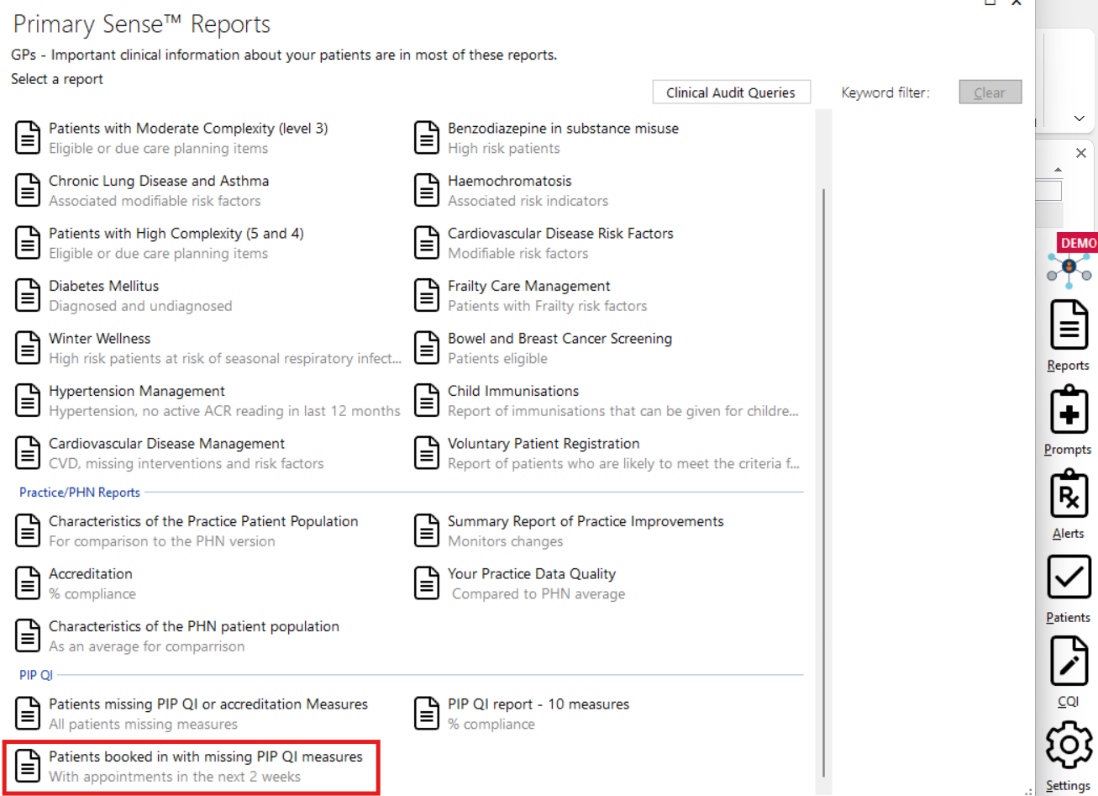Click the 'DEMO' red badge
1098x796 pixels.
coord(1078,243)
